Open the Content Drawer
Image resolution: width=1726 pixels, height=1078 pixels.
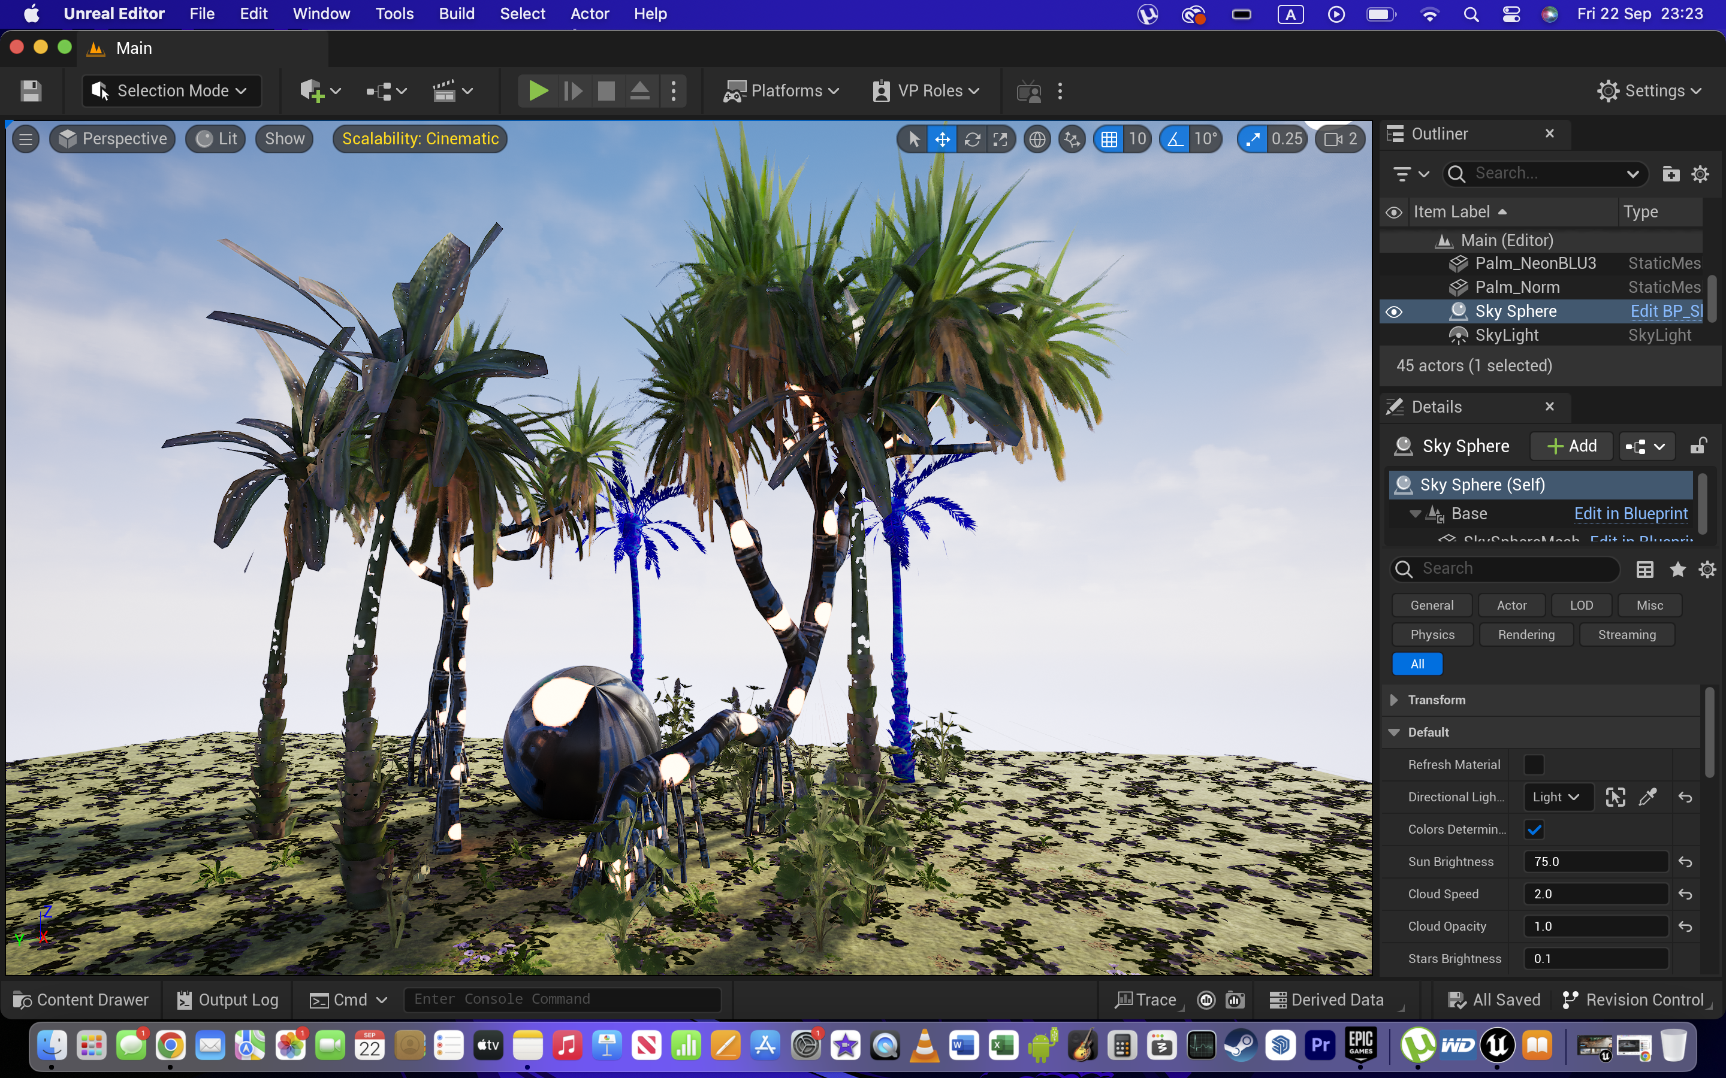tap(82, 1000)
